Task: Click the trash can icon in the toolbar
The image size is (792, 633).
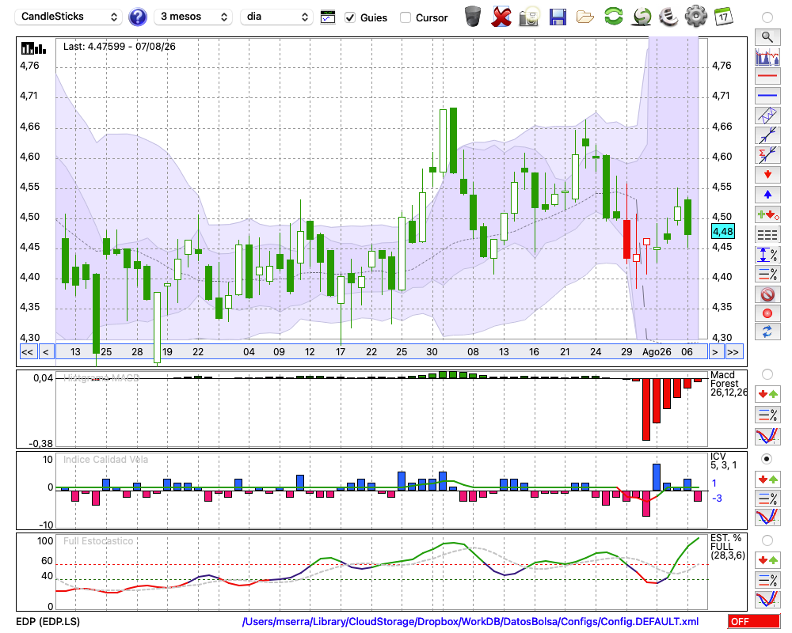Action: [x=473, y=16]
